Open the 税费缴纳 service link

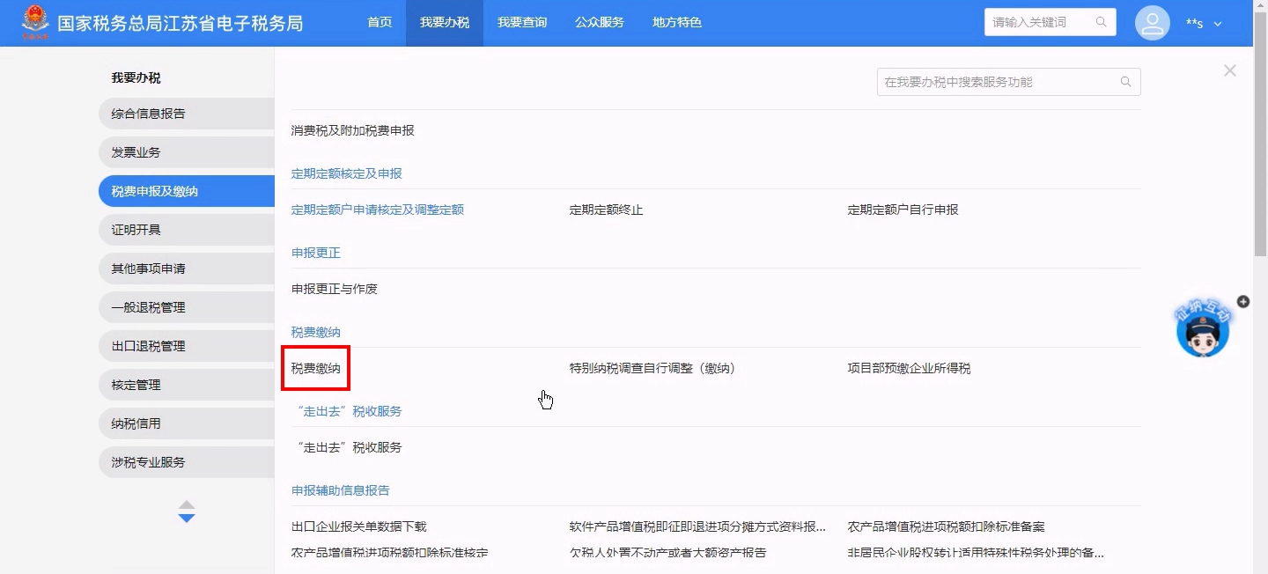pyautogui.click(x=316, y=368)
